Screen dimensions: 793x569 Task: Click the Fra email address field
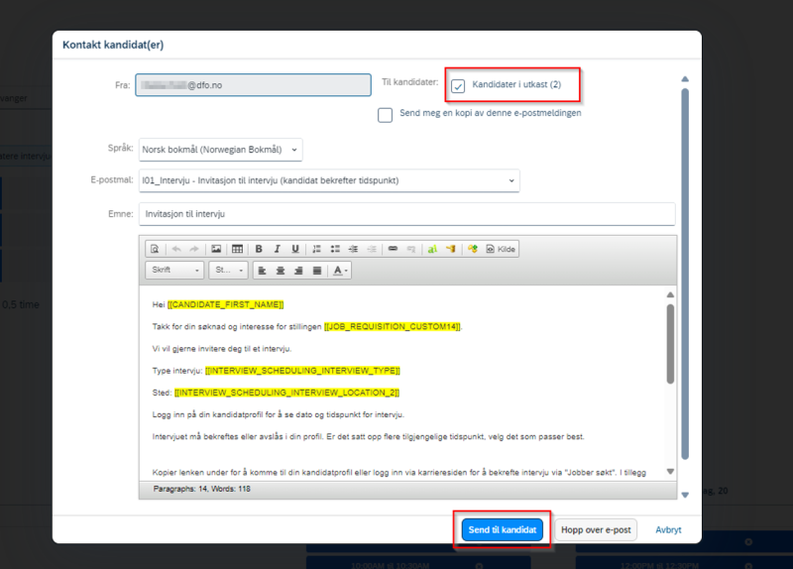coord(253,85)
